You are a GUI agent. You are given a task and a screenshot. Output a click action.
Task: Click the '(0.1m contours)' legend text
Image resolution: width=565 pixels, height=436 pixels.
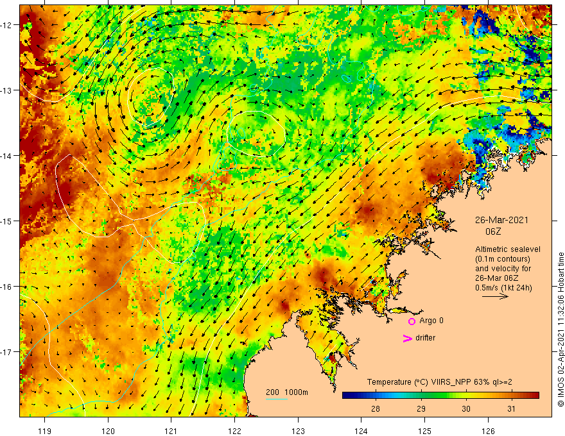point(503,259)
